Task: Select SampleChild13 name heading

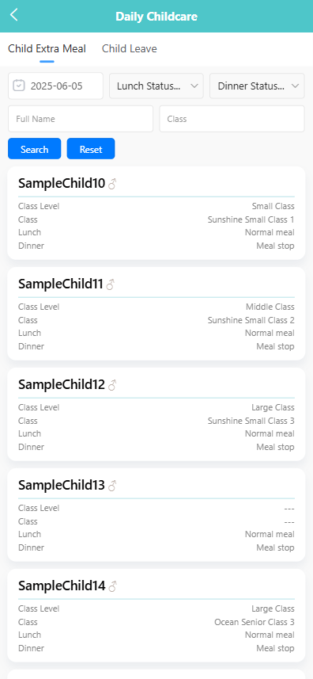Action: [62, 486]
